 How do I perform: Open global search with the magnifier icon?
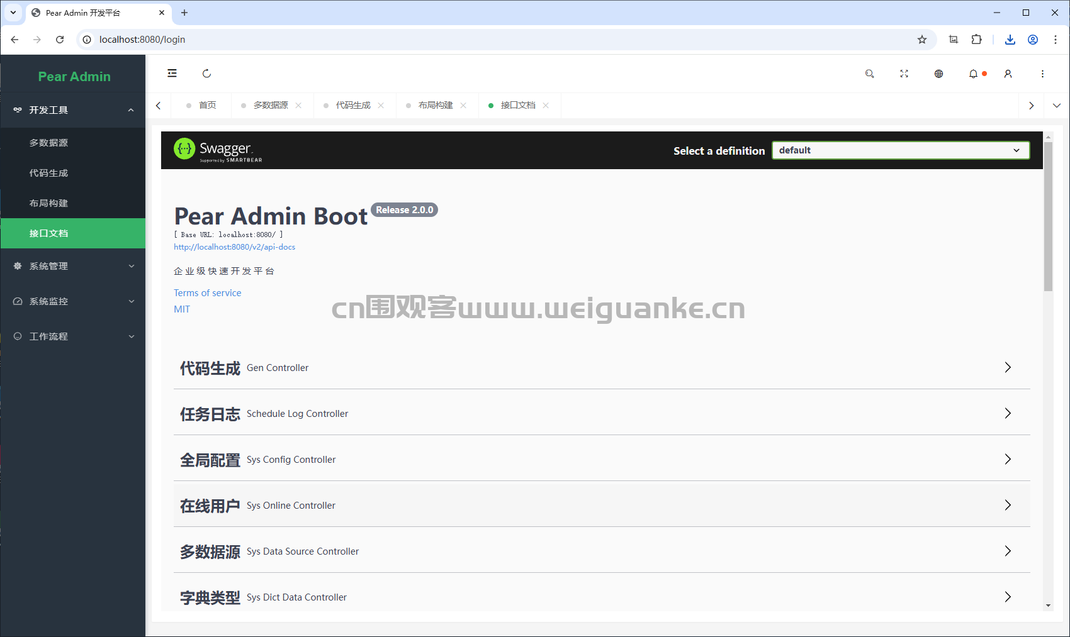tap(869, 74)
